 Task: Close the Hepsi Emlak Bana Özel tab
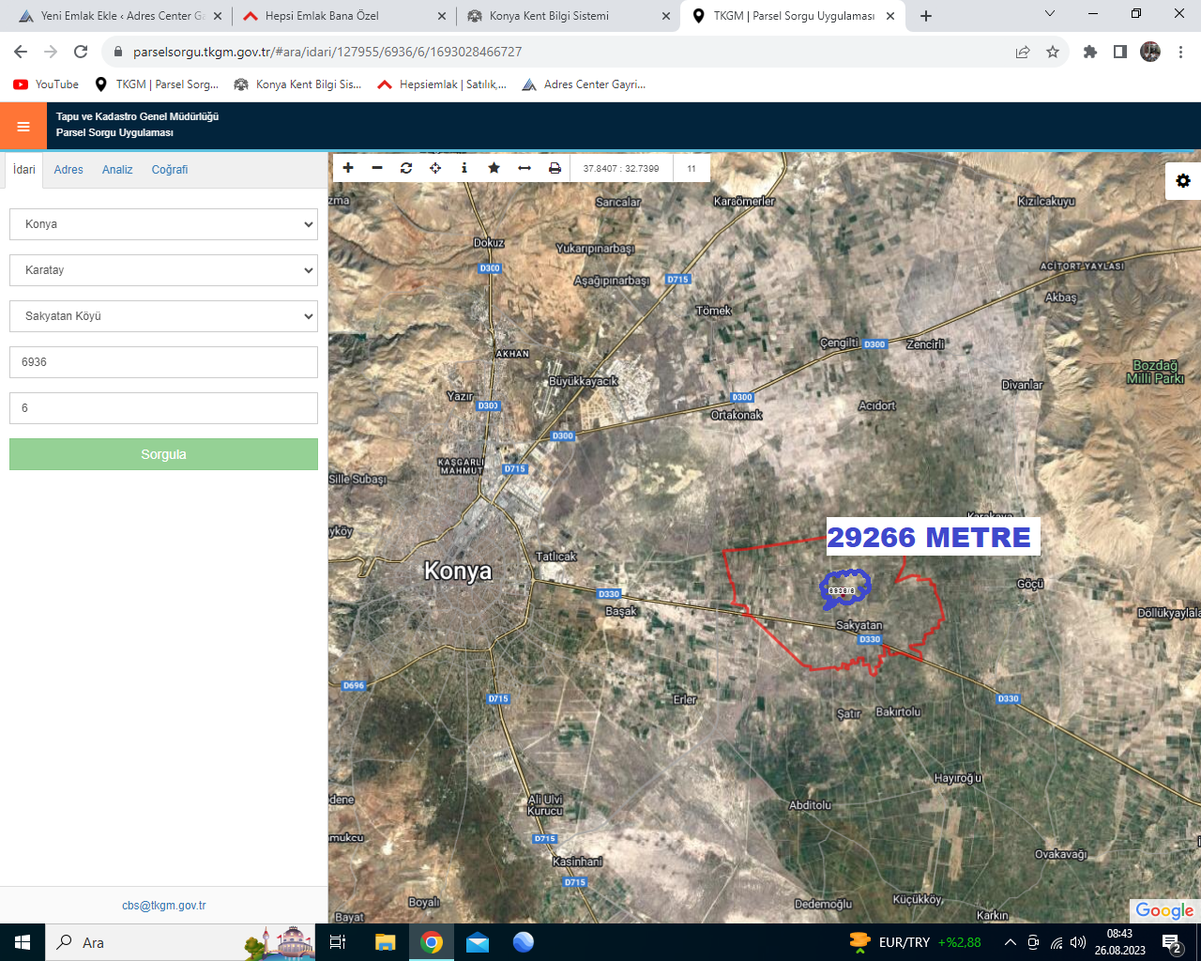(x=442, y=16)
